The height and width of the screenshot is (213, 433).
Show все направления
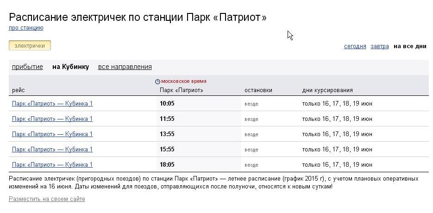pyautogui.click(x=125, y=67)
